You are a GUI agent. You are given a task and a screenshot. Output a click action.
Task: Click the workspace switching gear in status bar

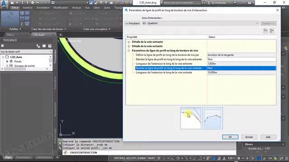click(x=239, y=158)
